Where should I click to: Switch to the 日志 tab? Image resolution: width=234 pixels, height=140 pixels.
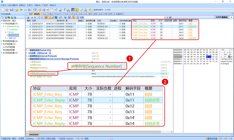click(85, 14)
